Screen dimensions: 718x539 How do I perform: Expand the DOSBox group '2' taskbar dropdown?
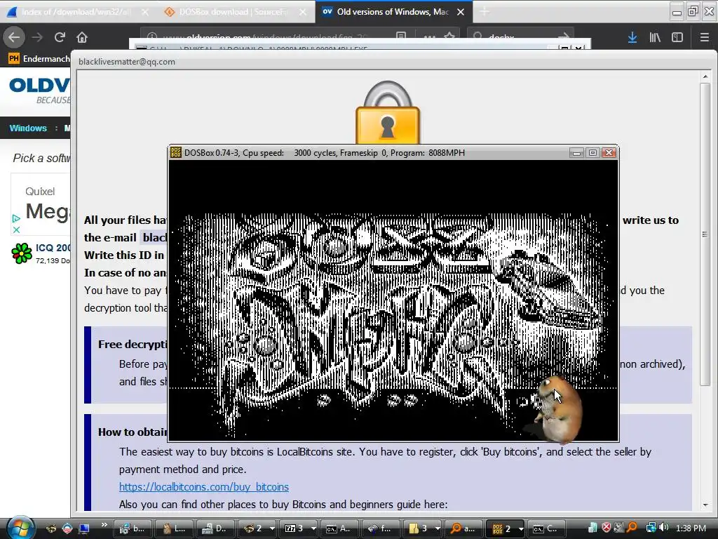(521, 528)
